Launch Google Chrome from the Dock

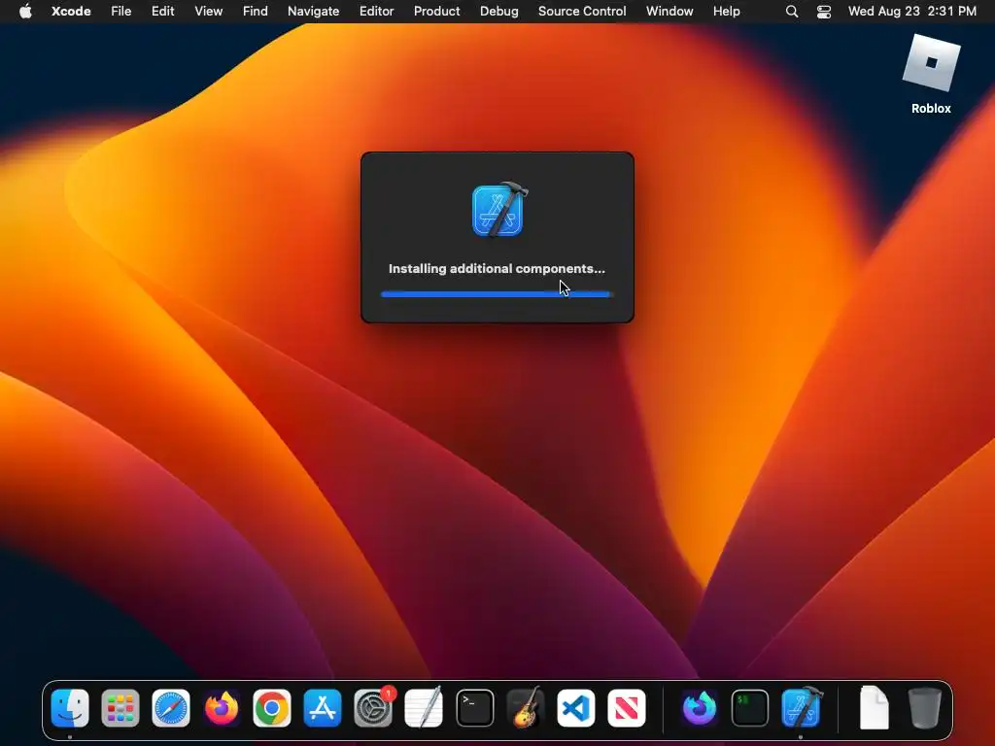tap(272, 707)
